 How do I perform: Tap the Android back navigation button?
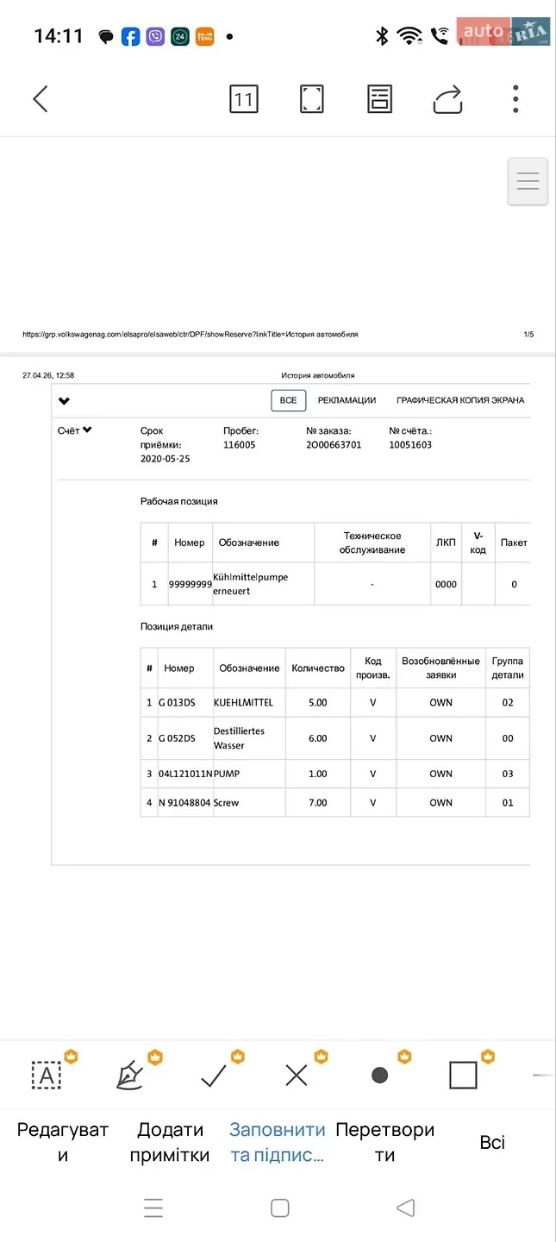[405, 1207]
